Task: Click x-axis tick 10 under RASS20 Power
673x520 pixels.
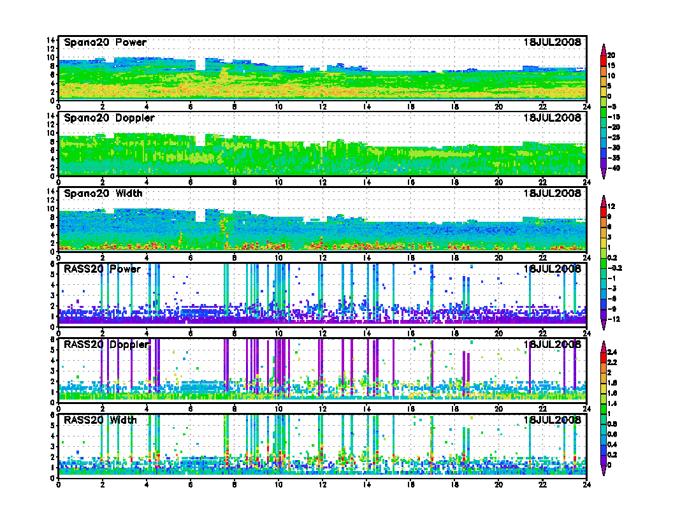Action: [279, 333]
